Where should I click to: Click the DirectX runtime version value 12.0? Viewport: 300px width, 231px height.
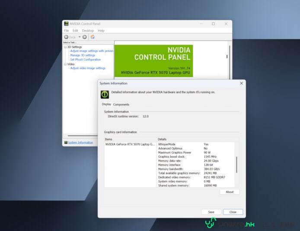click(146, 117)
